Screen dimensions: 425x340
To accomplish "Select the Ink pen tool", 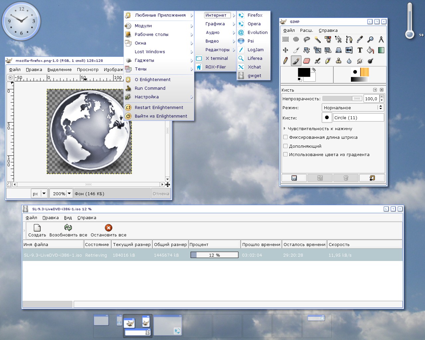I will coord(328,61).
